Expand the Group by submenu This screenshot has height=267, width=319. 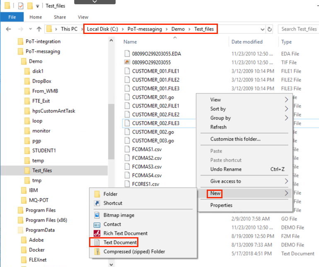click(x=245, y=118)
